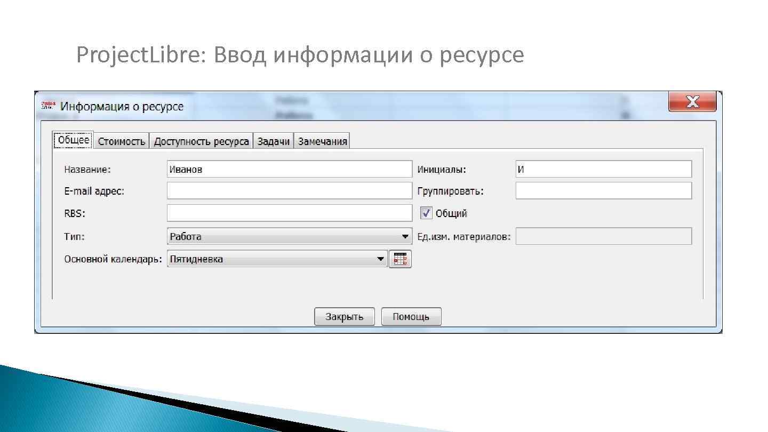Click the Название: label
Image resolution: width=768 pixels, height=432 pixels.
coord(87,170)
